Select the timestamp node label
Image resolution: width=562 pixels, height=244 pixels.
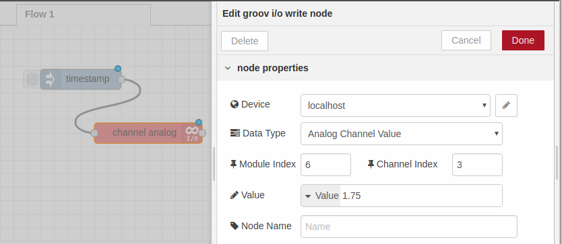click(88, 79)
